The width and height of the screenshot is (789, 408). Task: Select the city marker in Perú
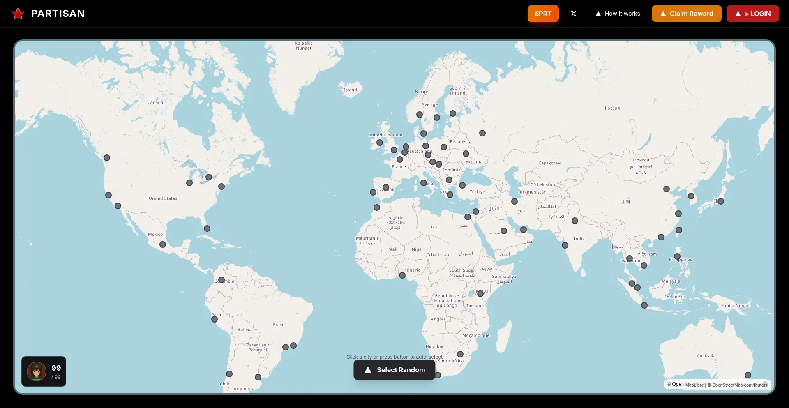215,319
